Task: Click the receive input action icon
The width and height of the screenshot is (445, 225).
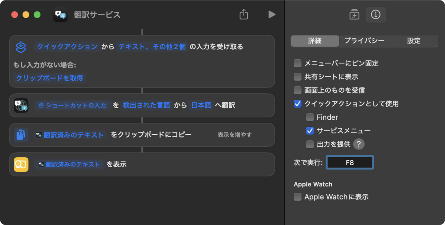Action: pyautogui.click(x=21, y=47)
